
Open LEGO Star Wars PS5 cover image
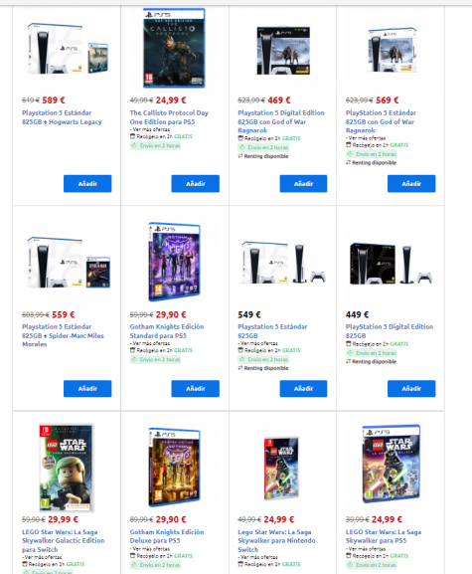[x=391, y=464]
